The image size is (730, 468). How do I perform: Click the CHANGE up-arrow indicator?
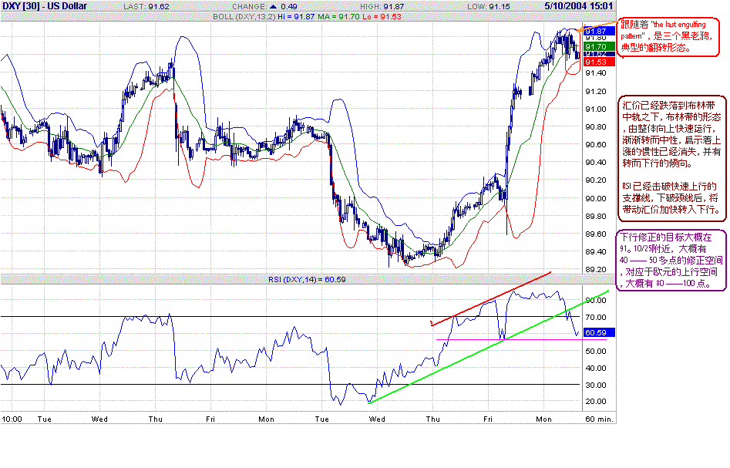[x=274, y=6]
